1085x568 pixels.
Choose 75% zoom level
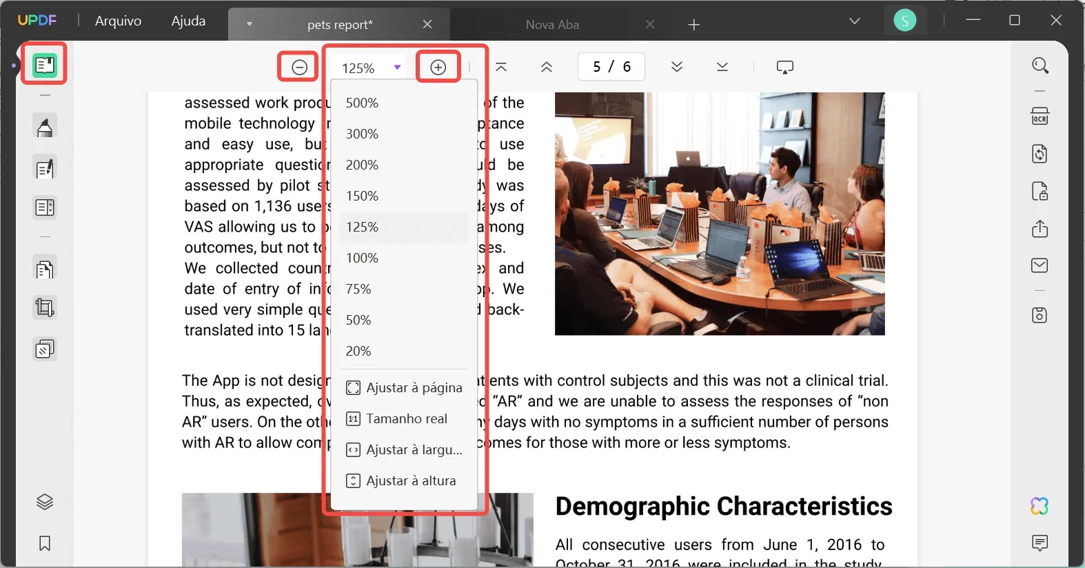[x=404, y=289]
